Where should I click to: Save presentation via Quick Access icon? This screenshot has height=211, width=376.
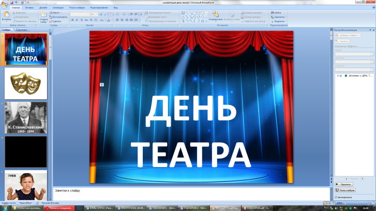click(x=12, y=2)
